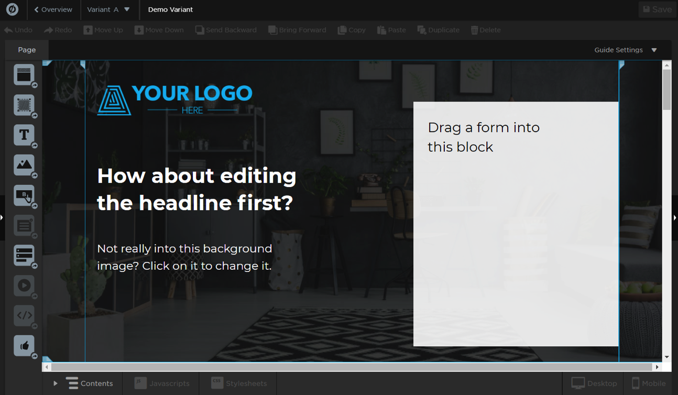
Task: Select the Page tab
Action: (26, 50)
